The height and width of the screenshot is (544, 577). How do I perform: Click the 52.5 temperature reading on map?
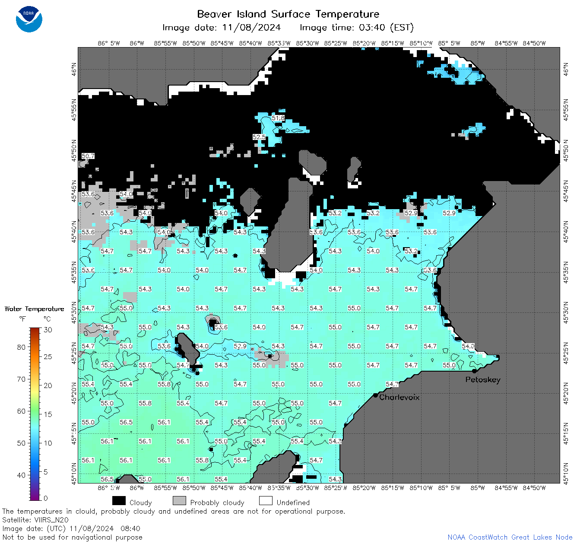tap(259, 137)
